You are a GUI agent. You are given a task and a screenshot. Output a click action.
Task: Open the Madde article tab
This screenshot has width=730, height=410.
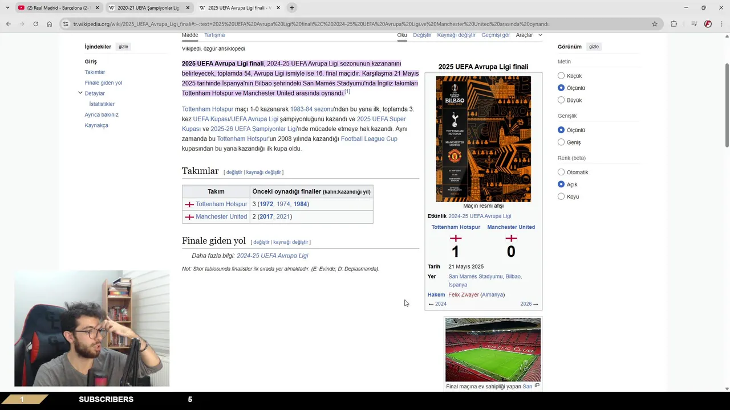tap(190, 35)
